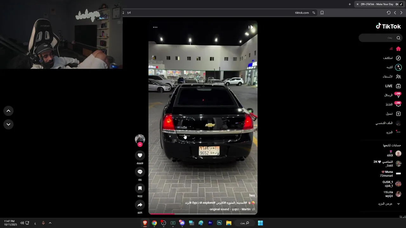The height and width of the screenshot is (228, 406).
Task: Toggle video sound with speaker icon
Action: pos(251,27)
